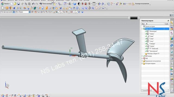The image size is (174, 97).
Task: Open the Начало application dropdown
Action: 5,4
